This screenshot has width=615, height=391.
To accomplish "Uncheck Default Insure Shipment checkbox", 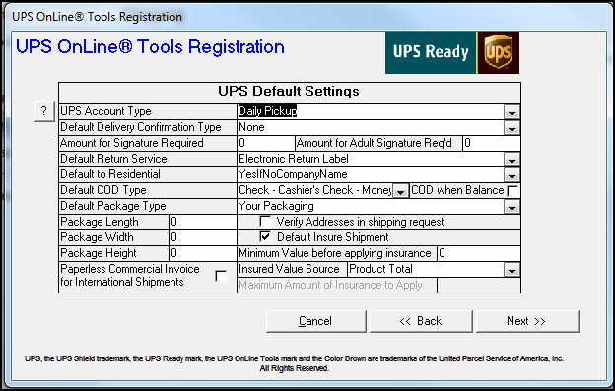I will (265, 237).
